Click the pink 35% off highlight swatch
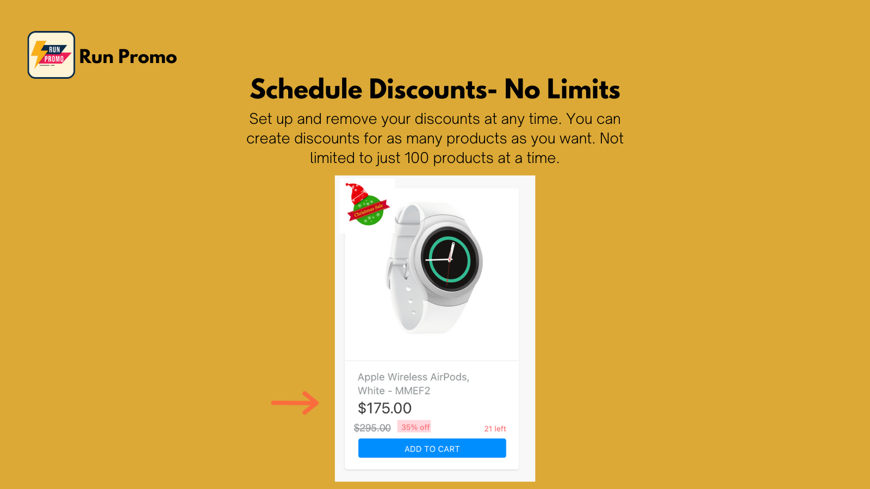Screen dimensions: 870x489 (x=415, y=427)
